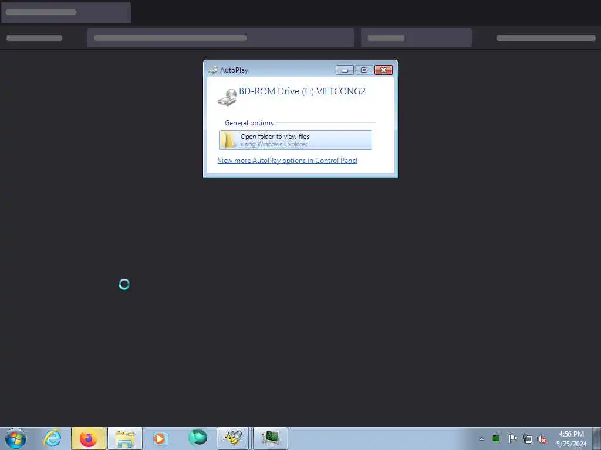
Task: Open Action Center flag icon
Action: coord(512,438)
